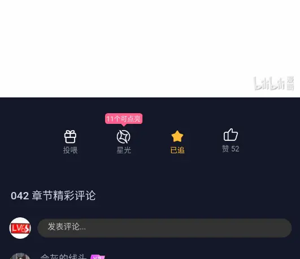Focus the 发表评论 comment input box
The height and width of the screenshot is (259, 300).
point(164,228)
